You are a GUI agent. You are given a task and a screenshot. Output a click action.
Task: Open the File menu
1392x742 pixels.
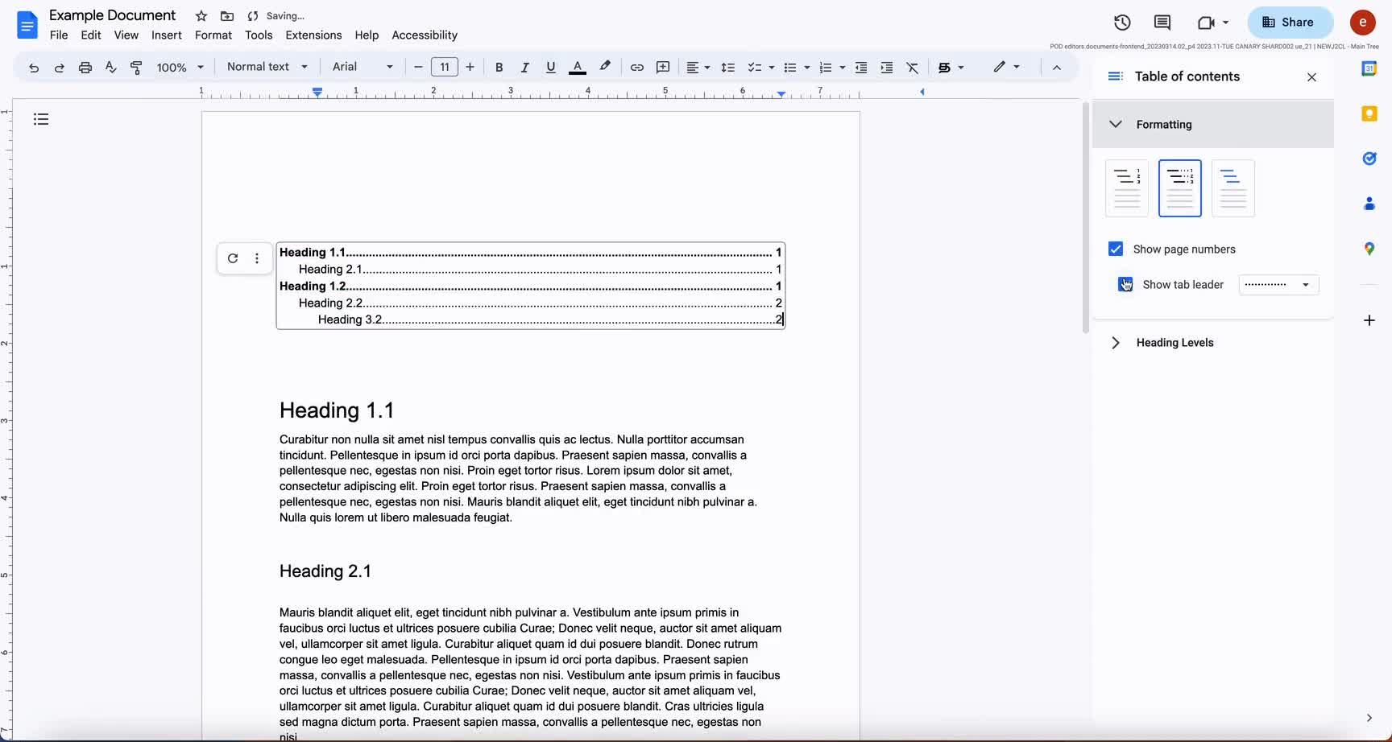pos(59,35)
